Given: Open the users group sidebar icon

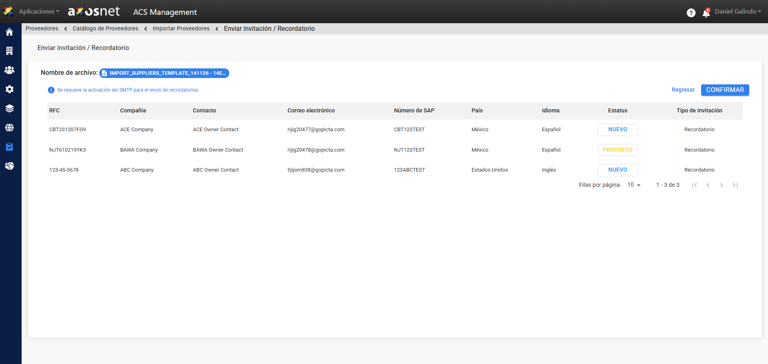Looking at the screenshot, I should point(10,70).
